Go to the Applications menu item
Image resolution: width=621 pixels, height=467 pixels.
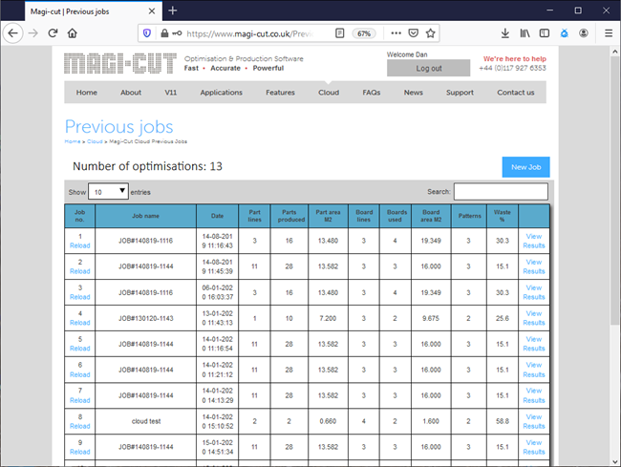coord(221,93)
